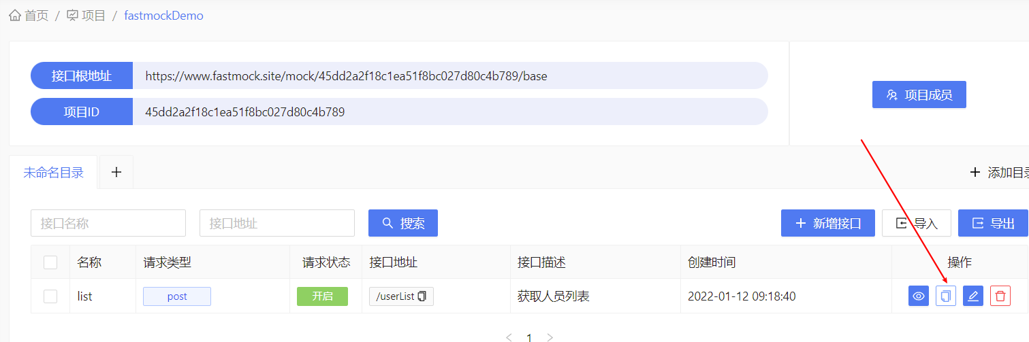Click the copy interface icon in 操作 column
The height and width of the screenshot is (342, 1029).
(x=946, y=296)
